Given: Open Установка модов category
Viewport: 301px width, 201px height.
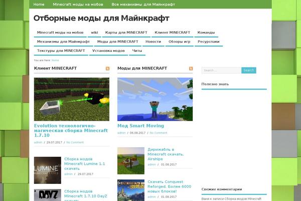Looking at the screenshot, I should click(x=108, y=51).
